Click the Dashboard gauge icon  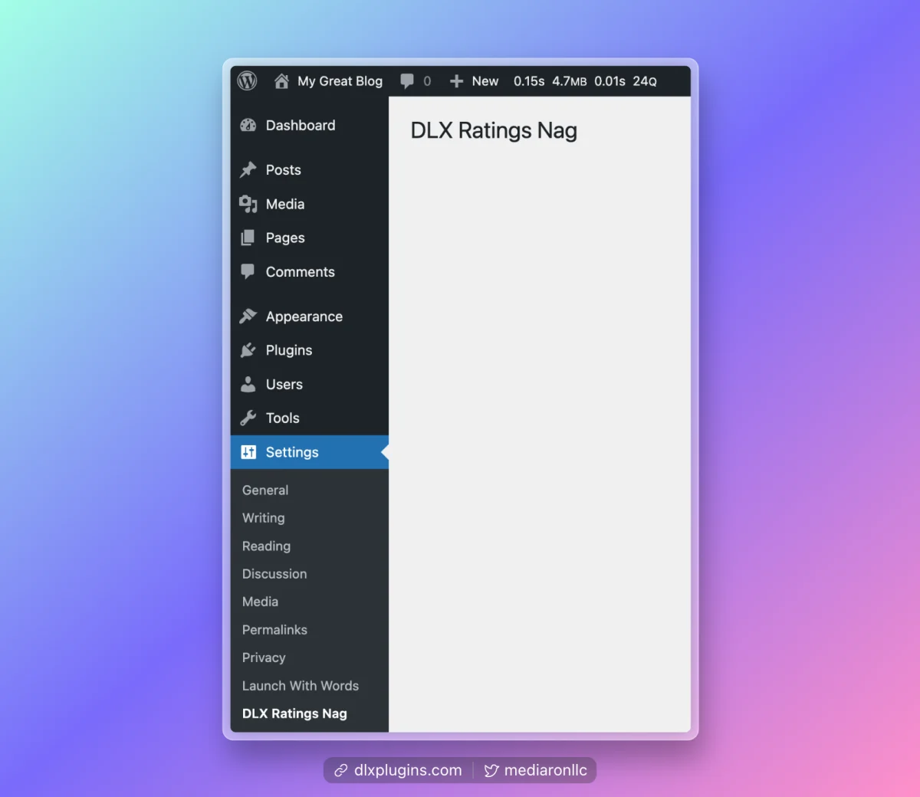click(x=248, y=126)
